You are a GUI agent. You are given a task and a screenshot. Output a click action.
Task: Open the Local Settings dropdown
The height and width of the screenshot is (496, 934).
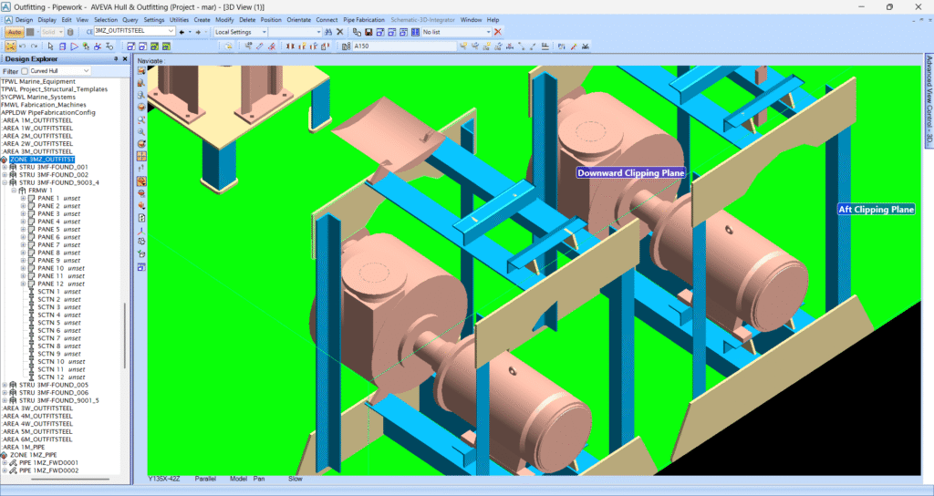tap(241, 32)
